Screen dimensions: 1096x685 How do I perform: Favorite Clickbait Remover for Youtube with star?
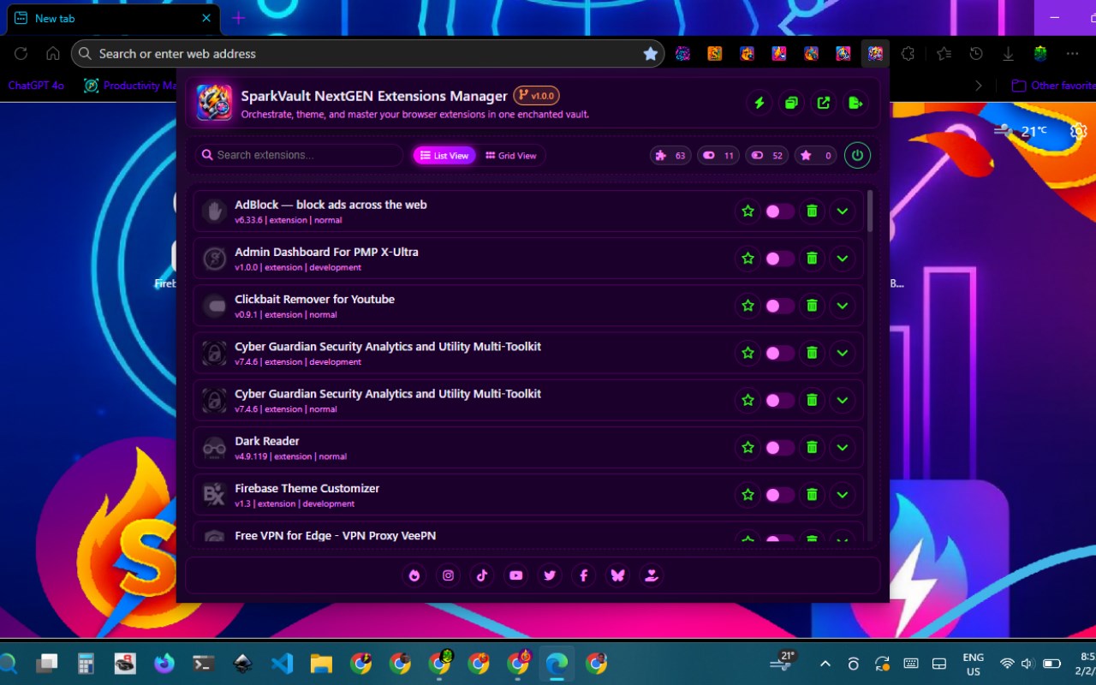(x=748, y=305)
